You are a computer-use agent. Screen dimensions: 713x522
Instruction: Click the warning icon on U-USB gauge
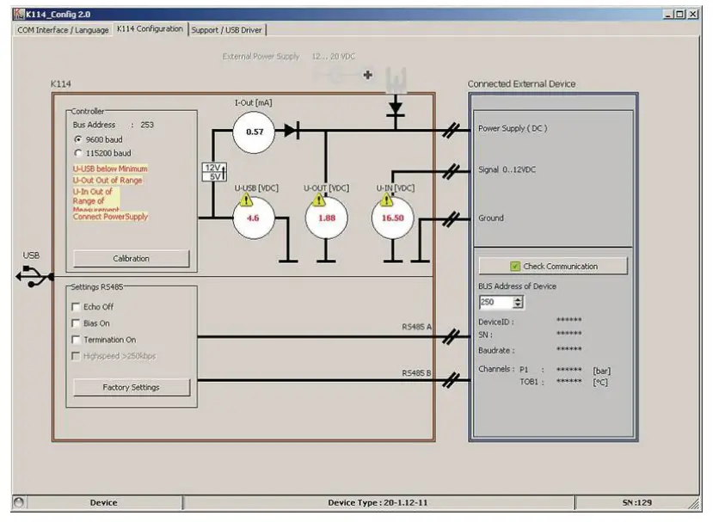pyautogui.click(x=245, y=200)
